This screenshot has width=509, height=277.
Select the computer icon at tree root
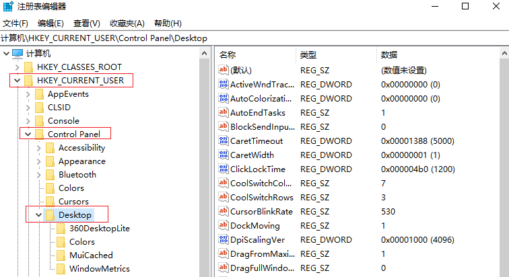[x=18, y=54]
